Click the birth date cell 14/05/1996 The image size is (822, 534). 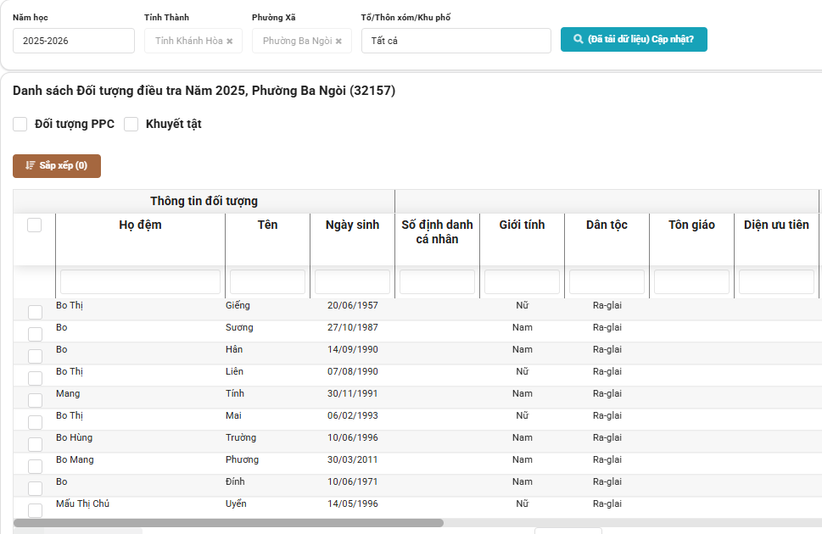pyautogui.click(x=352, y=503)
